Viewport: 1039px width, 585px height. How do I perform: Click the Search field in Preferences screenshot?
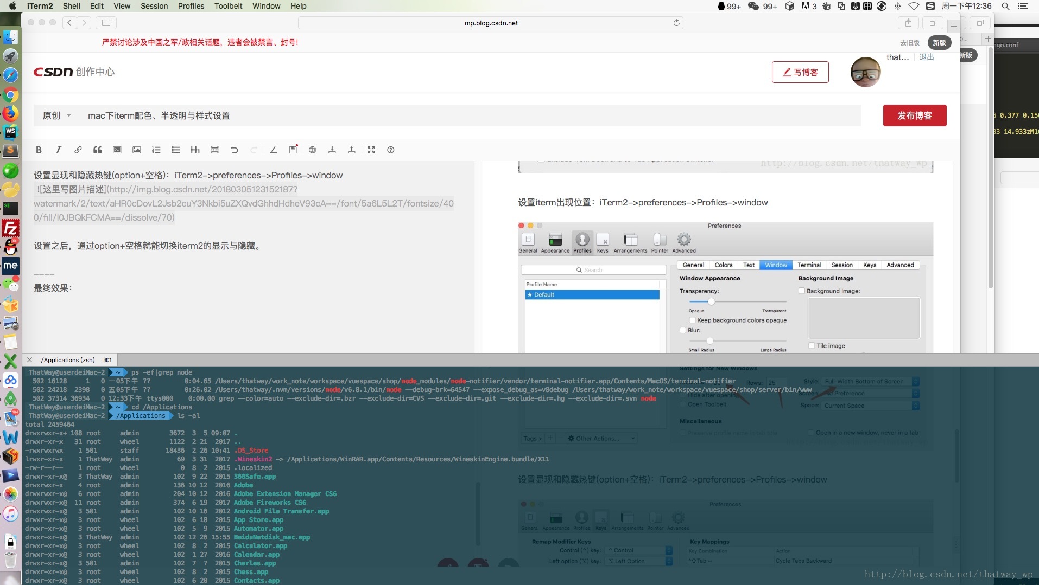593,270
